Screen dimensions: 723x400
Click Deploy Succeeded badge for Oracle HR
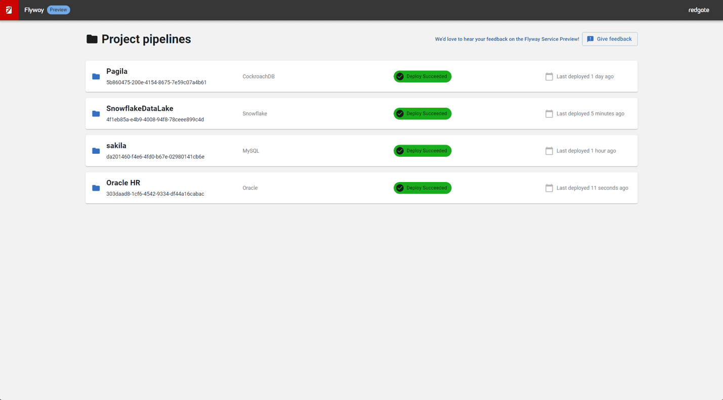tap(422, 188)
